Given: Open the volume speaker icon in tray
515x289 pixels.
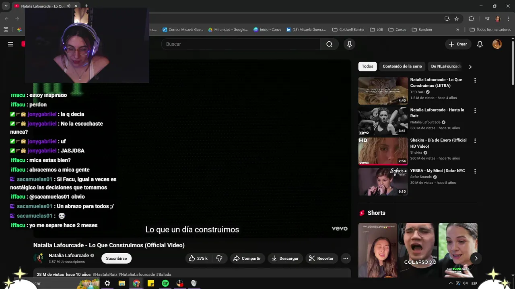Looking at the screenshot, I should 465,283.
